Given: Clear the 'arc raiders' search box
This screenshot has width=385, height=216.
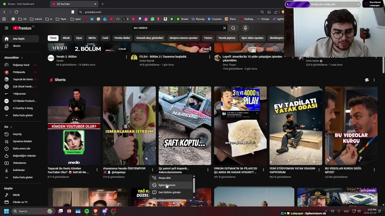Looking at the screenshot, I should click(x=224, y=28).
